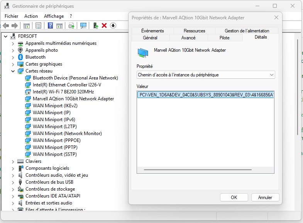Click the Intel Wi-Fi 7 BE200 adapter icon
Viewport: 303px width, 223px height.
tap(28, 92)
